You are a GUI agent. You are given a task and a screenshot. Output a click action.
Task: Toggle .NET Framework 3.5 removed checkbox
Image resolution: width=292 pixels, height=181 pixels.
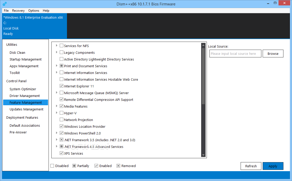tap(62, 140)
